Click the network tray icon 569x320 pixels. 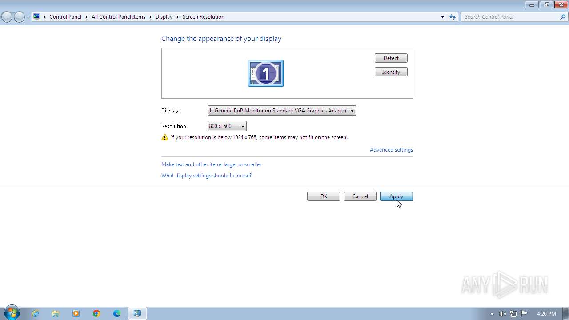tap(513, 314)
